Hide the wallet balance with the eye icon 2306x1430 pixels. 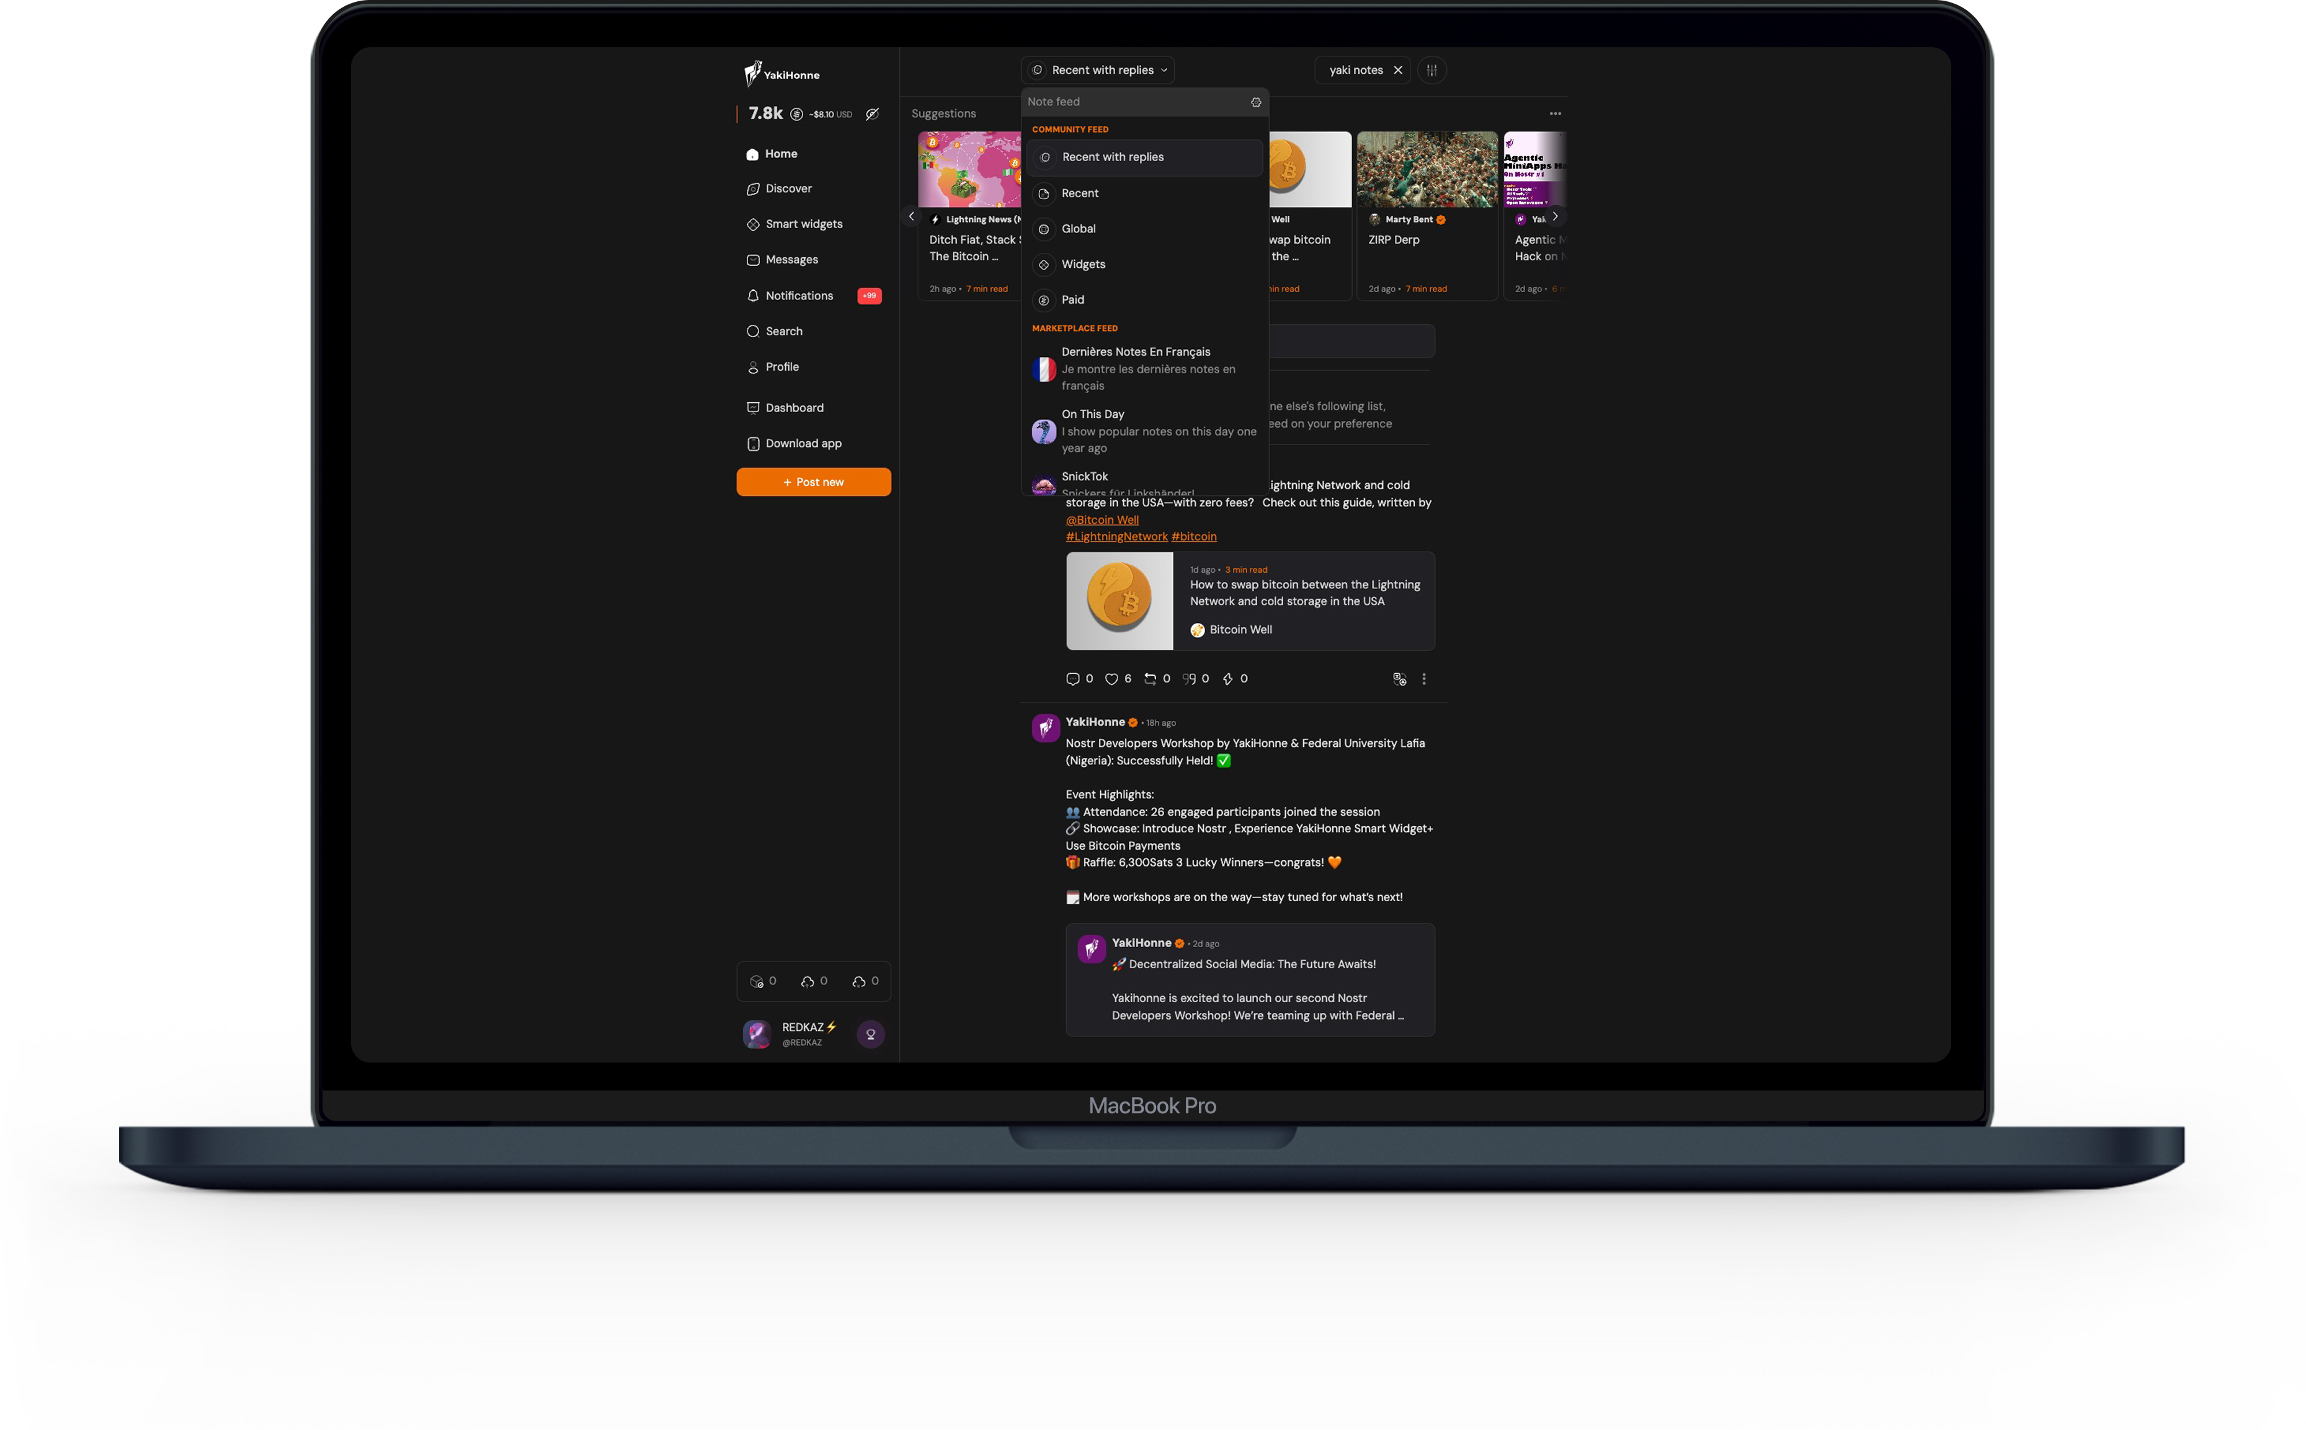873,113
